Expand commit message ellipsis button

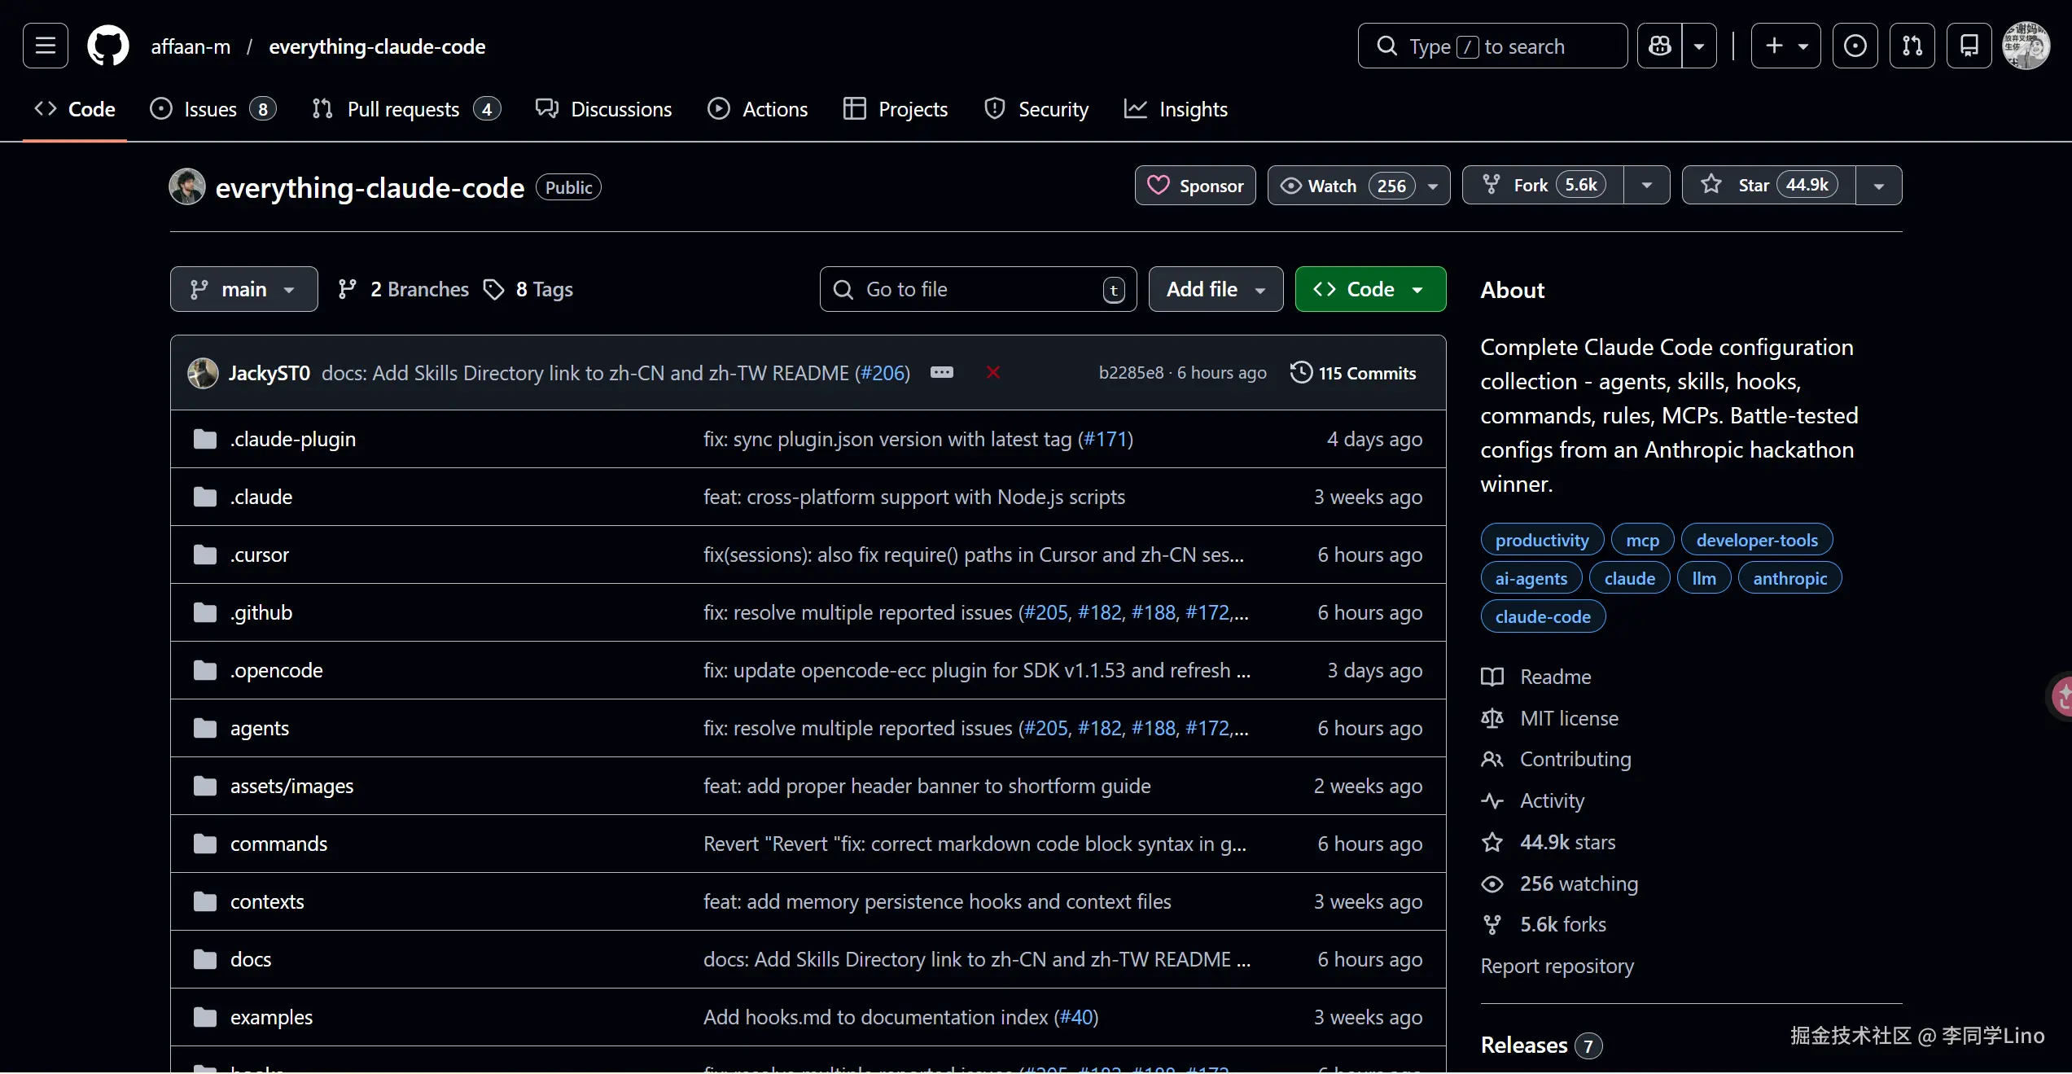coord(942,372)
